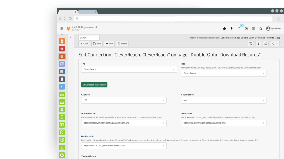Click into the Redirect-URI input field
Screen dimensions: 284x159
122,146
